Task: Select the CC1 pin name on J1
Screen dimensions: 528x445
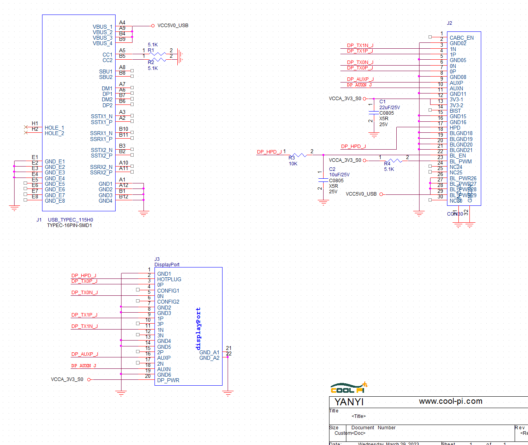Action: tap(107, 55)
